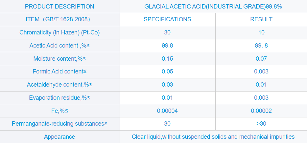Select the Fe,%≤ row label
This screenshot has height=143, width=307.
tap(59, 111)
